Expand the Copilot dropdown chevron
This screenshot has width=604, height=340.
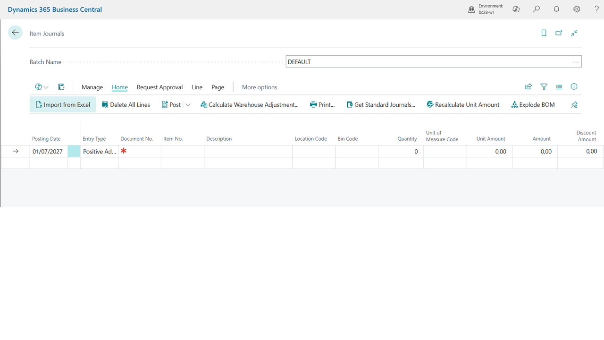click(x=46, y=87)
